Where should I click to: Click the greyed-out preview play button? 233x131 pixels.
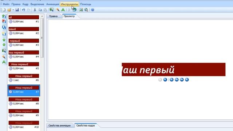pos(160,80)
